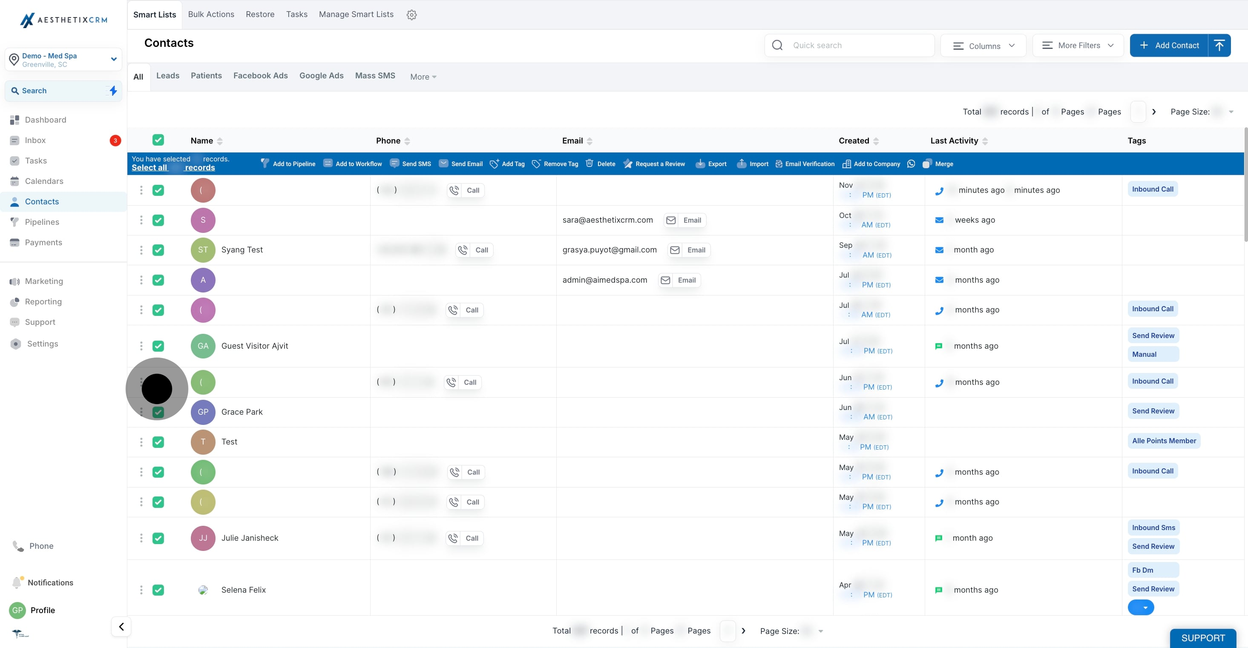Screen dimensions: 1248x648
Task: Click the lightning bolt icon in the sidebar search
Action: [112, 91]
